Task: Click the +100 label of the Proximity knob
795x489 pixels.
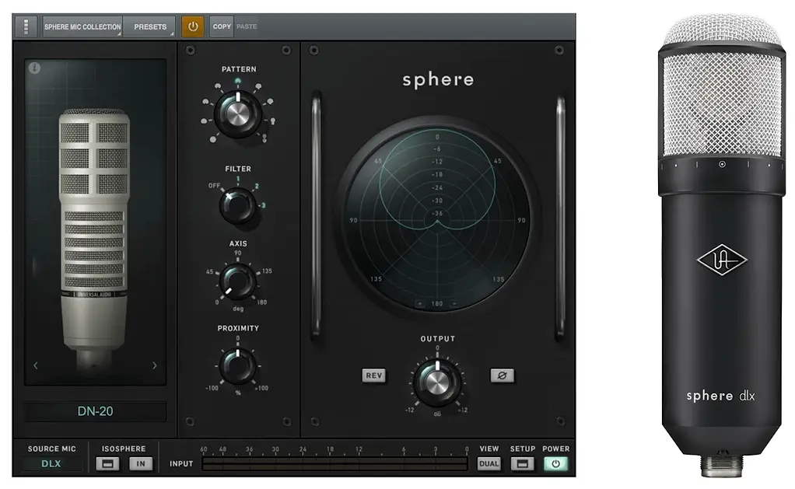Action: [261, 388]
